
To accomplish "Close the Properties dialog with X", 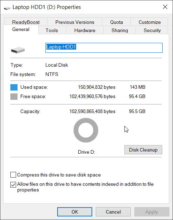I will 165,7.
